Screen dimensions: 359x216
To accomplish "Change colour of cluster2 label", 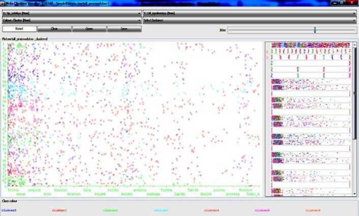I will coord(110,210).
